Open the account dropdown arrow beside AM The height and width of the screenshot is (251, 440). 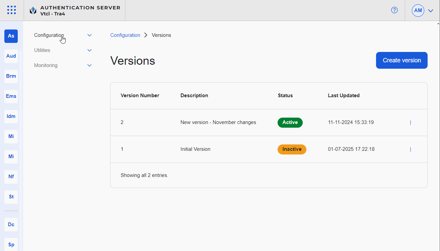point(431,10)
